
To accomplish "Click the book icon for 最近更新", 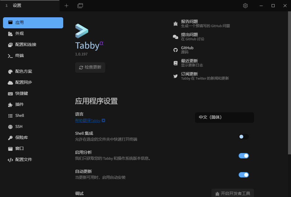I will [x=175, y=63].
